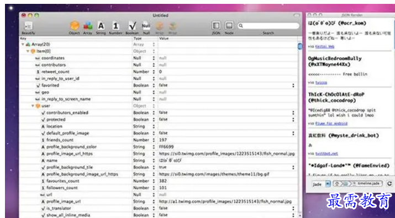This screenshot has height=218, width=395.
Task: Click the array icon beside Array(20)
Action: (28, 44)
